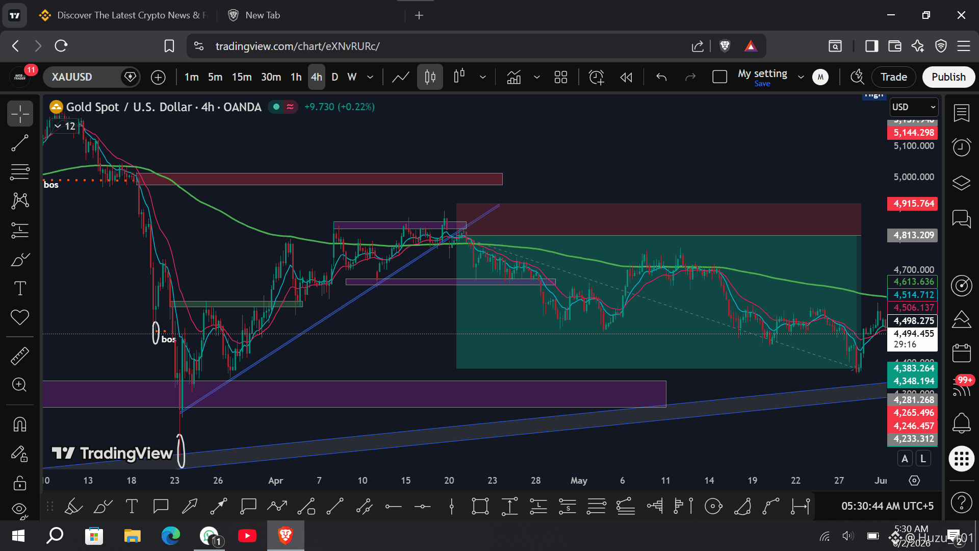Viewport: 979px width, 551px height.
Task: Toggle stay in drawing mode
Action: tap(20, 454)
